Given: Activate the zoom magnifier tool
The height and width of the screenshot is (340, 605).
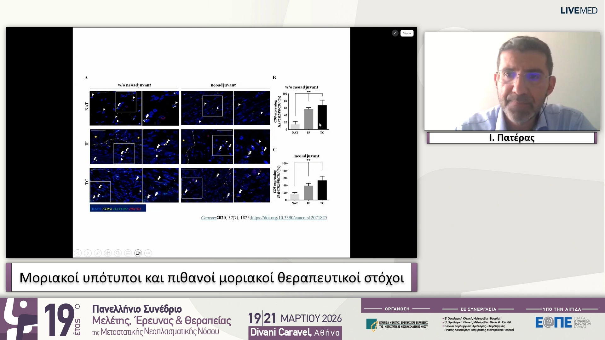Looking at the screenshot, I should [x=118, y=253].
